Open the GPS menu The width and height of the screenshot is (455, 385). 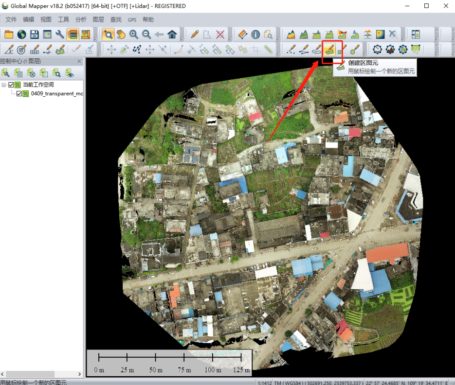[132, 20]
